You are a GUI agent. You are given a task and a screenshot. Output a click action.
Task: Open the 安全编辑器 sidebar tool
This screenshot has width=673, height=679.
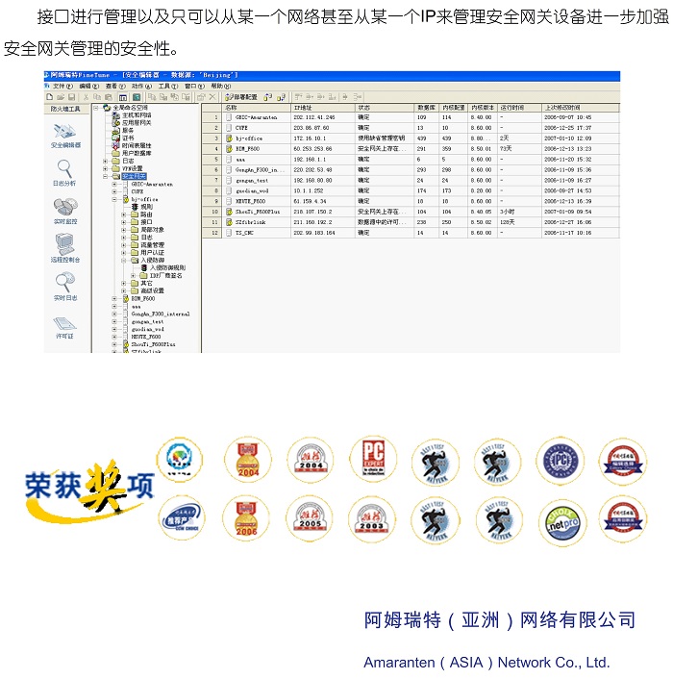pos(65,136)
